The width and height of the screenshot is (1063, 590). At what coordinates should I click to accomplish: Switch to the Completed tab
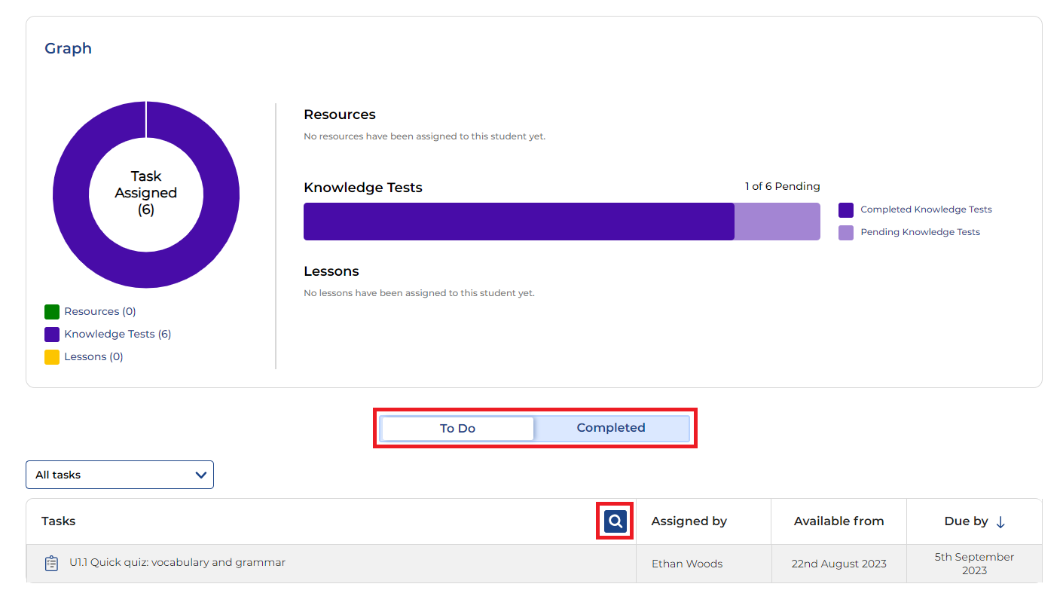coord(610,428)
